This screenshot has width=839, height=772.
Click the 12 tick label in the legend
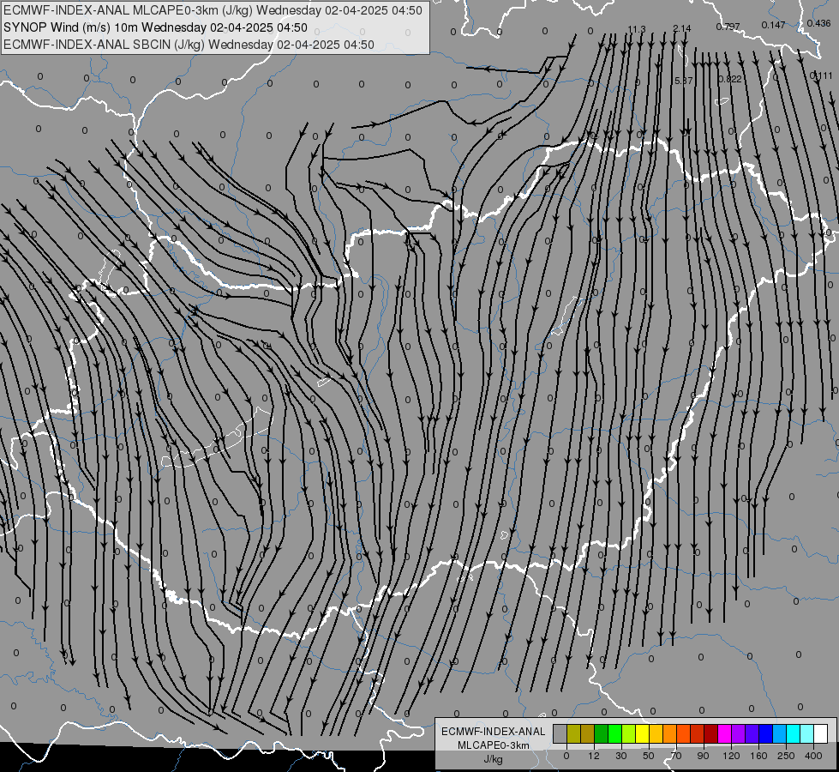(x=594, y=756)
